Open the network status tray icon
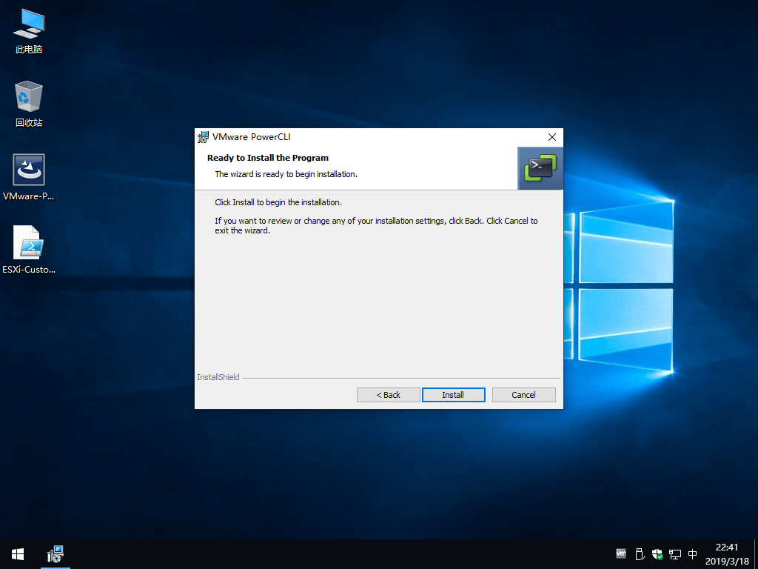This screenshot has height=569, width=758. (x=674, y=553)
